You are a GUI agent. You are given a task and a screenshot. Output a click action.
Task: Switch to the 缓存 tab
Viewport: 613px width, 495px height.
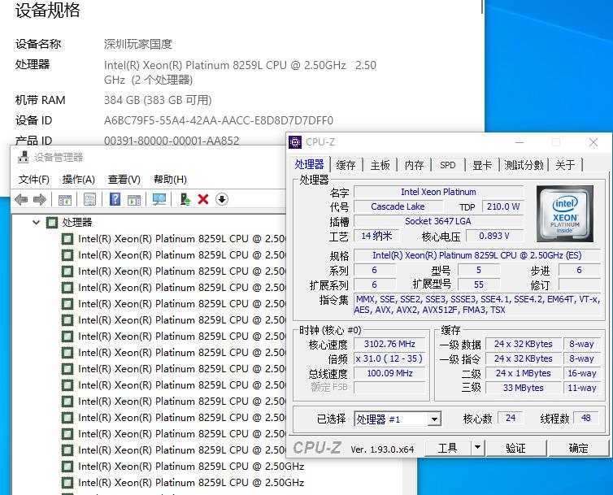coord(346,165)
